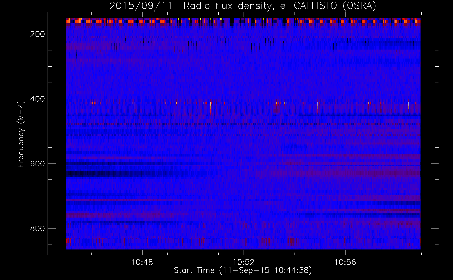
Task: Click the 600 frequency tick label
Action: [38, 164]
